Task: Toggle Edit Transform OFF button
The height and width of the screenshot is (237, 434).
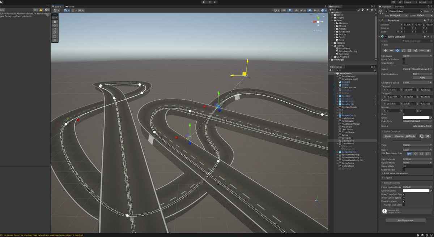Action: point(409,154)
